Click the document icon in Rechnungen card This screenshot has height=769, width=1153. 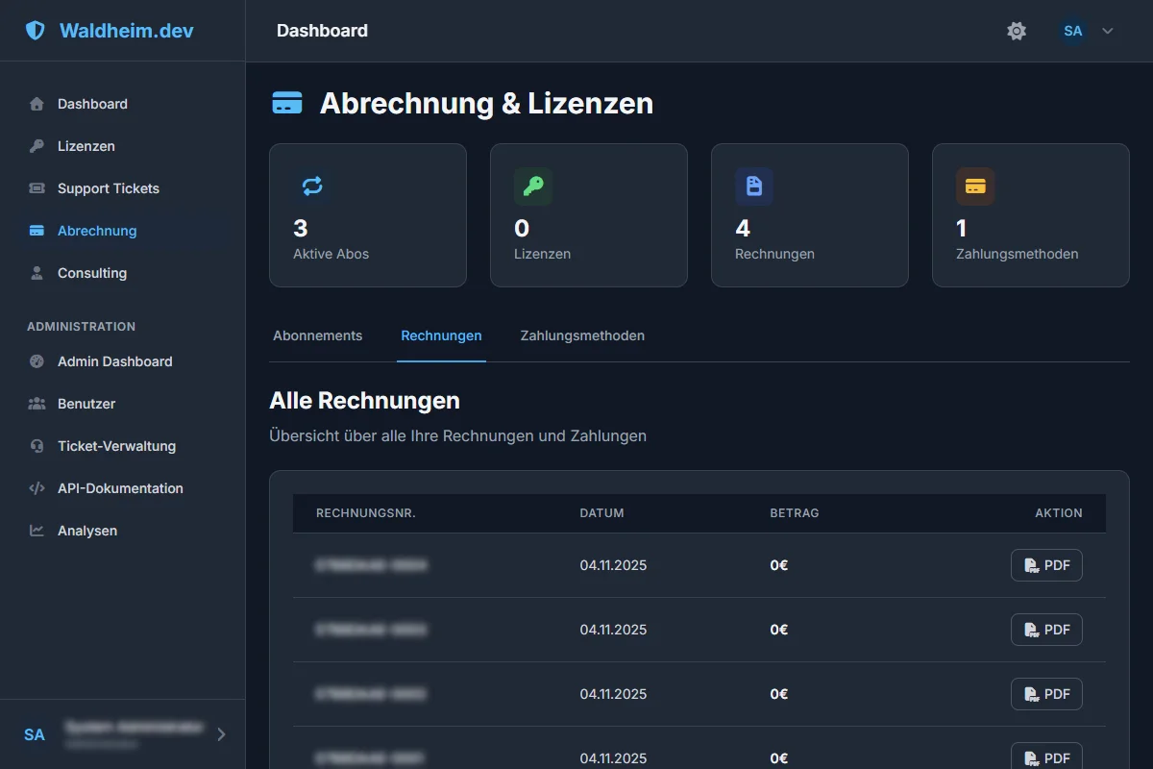pos(754,186)
